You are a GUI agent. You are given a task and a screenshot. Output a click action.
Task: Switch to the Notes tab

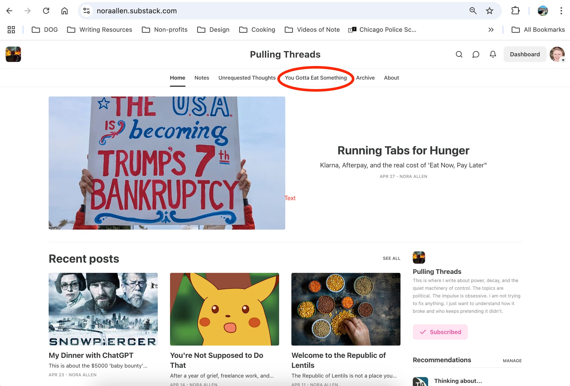tap(202, 78)
